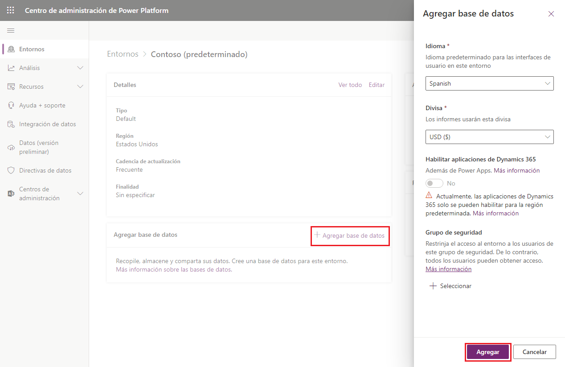Click Agregar base de datos link in card
The height and width of the screenshot is (367, 565).
point(350,235)
